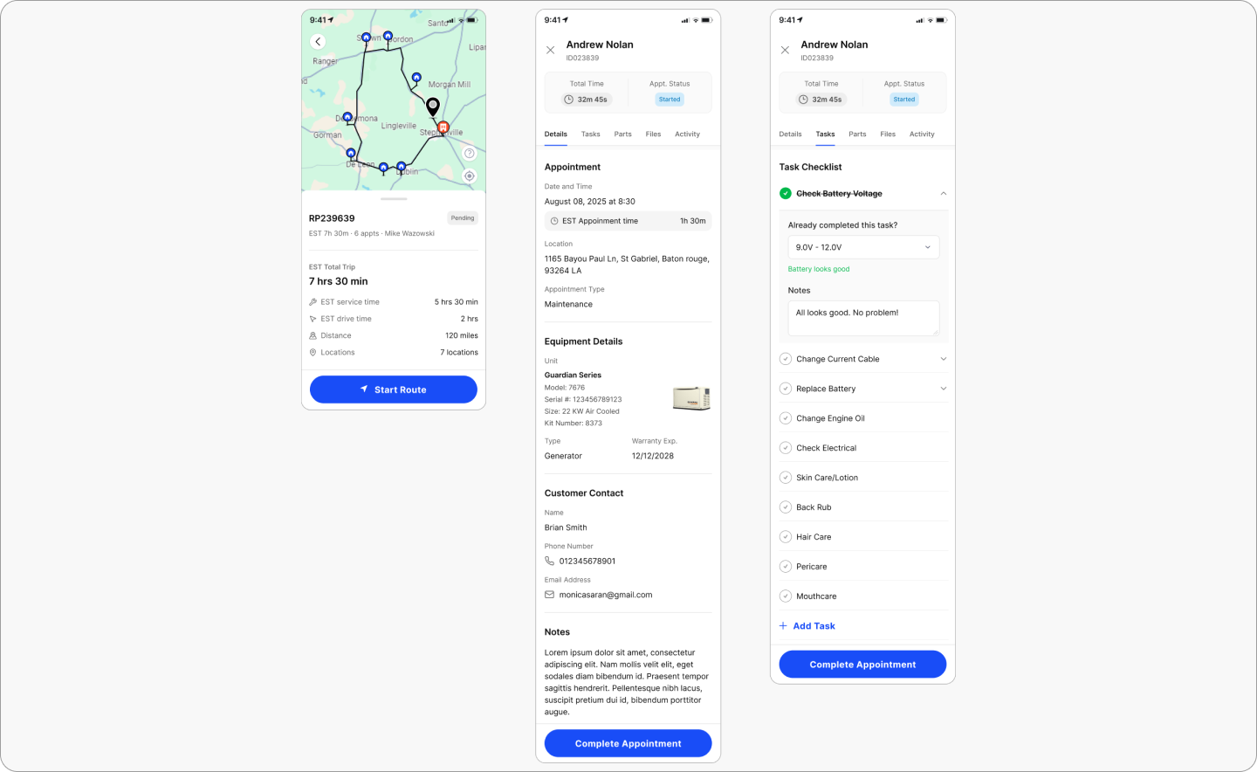Check off the Replace Battery task
The height and width of the screenshot is (772, 1257).
(x=786, y=389)
